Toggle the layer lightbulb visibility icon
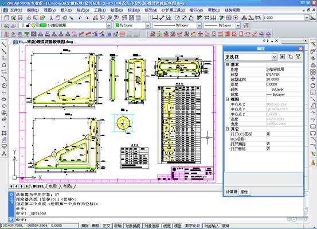 click(x=23, y=25)
